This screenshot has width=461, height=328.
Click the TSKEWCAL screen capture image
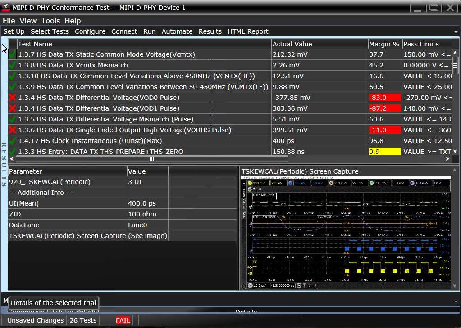[346, 233]
